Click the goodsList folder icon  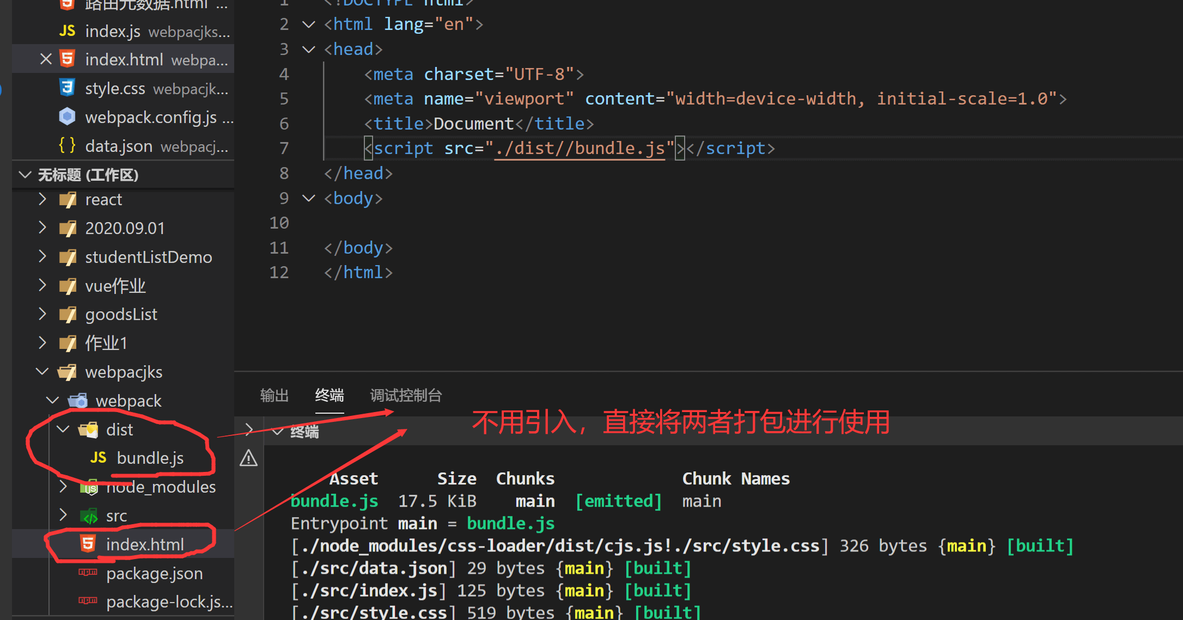click(x=68, y=315)
